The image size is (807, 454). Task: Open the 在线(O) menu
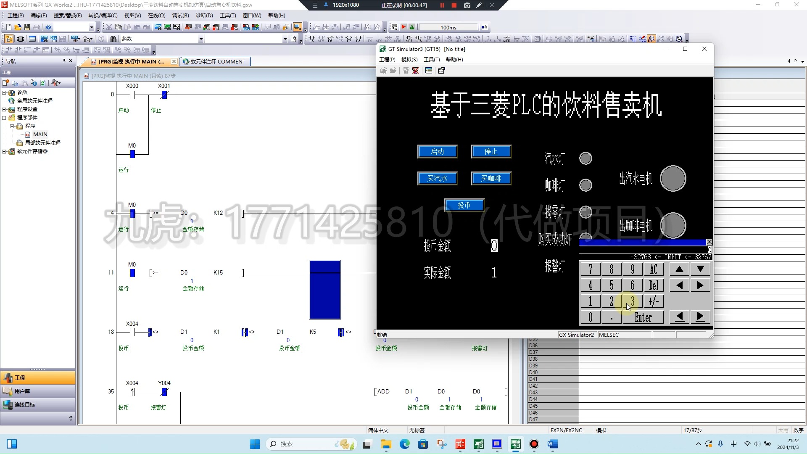tap(156, 16)
